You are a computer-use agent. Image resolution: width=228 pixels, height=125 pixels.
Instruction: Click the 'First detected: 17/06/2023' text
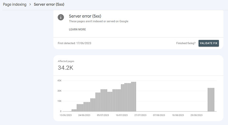click(74, 43)
